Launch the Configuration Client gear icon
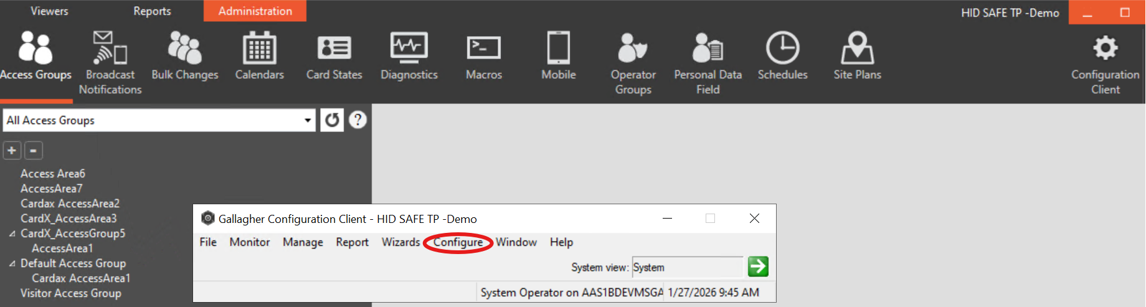This screenshot has height=307, width=1146. coord(1106,48)
